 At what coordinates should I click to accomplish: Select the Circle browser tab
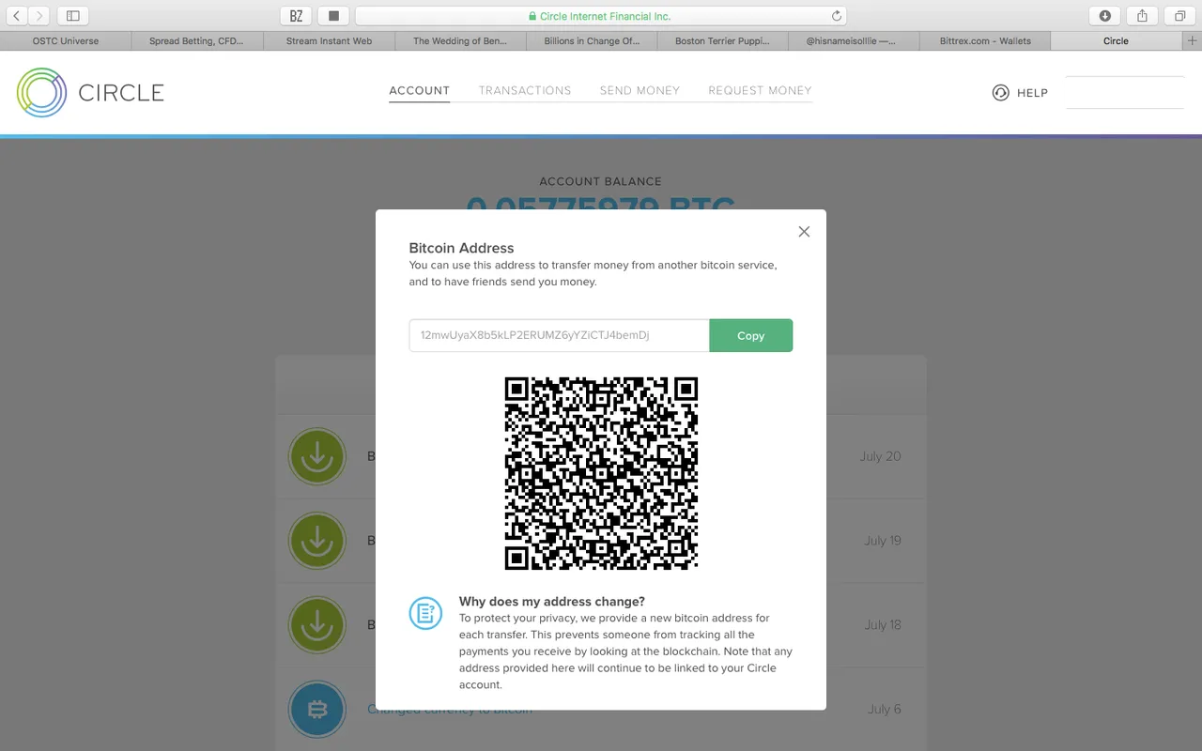[1117, 41]
